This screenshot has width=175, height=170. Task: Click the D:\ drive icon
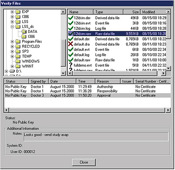12,71
